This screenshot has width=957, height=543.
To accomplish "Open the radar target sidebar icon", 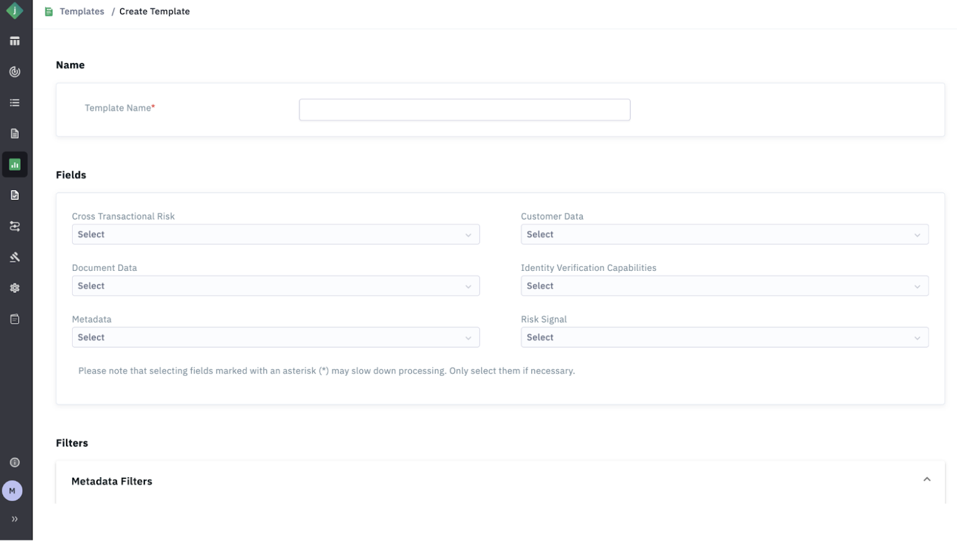I will (15, 72).
